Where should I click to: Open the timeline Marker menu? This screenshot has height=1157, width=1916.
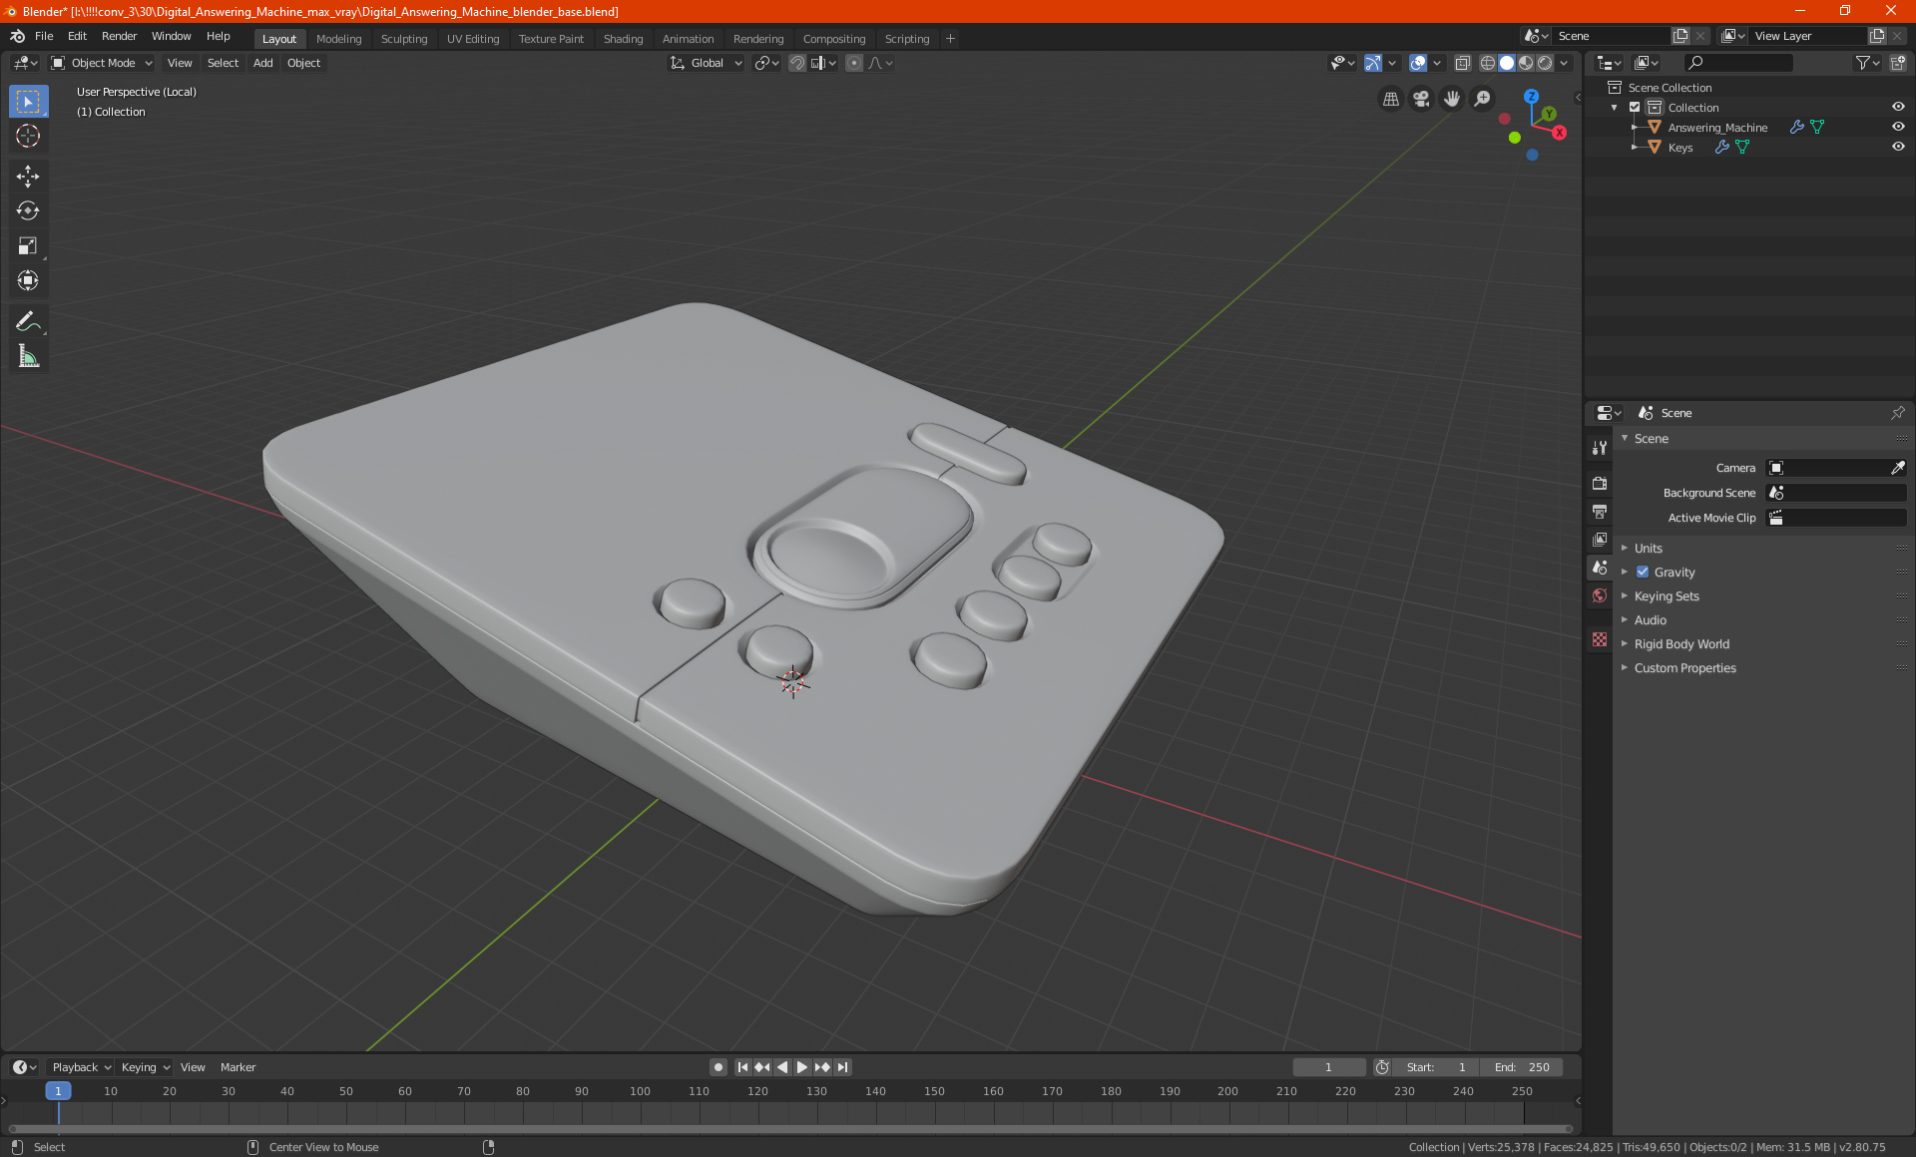point(238,1067)
